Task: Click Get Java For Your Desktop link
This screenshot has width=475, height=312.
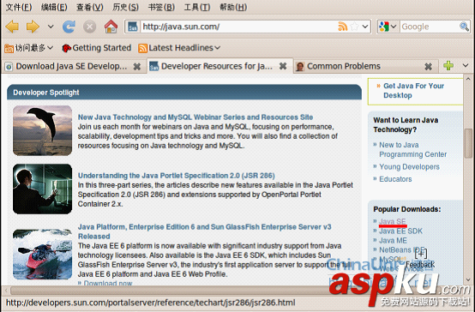Action: pyautogui.click(x=413, y=91)
